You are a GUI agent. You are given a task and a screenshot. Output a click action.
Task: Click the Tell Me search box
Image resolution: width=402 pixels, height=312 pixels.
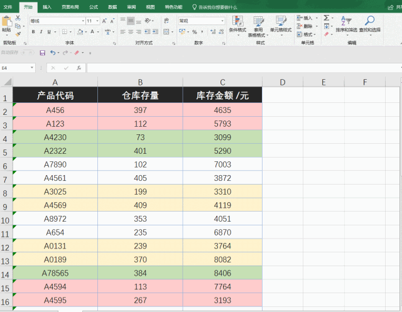(x=215, y=7)
